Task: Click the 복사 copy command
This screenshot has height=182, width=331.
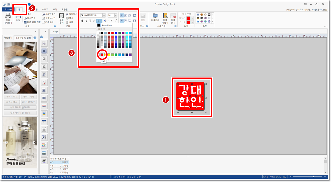Action: 70,18
